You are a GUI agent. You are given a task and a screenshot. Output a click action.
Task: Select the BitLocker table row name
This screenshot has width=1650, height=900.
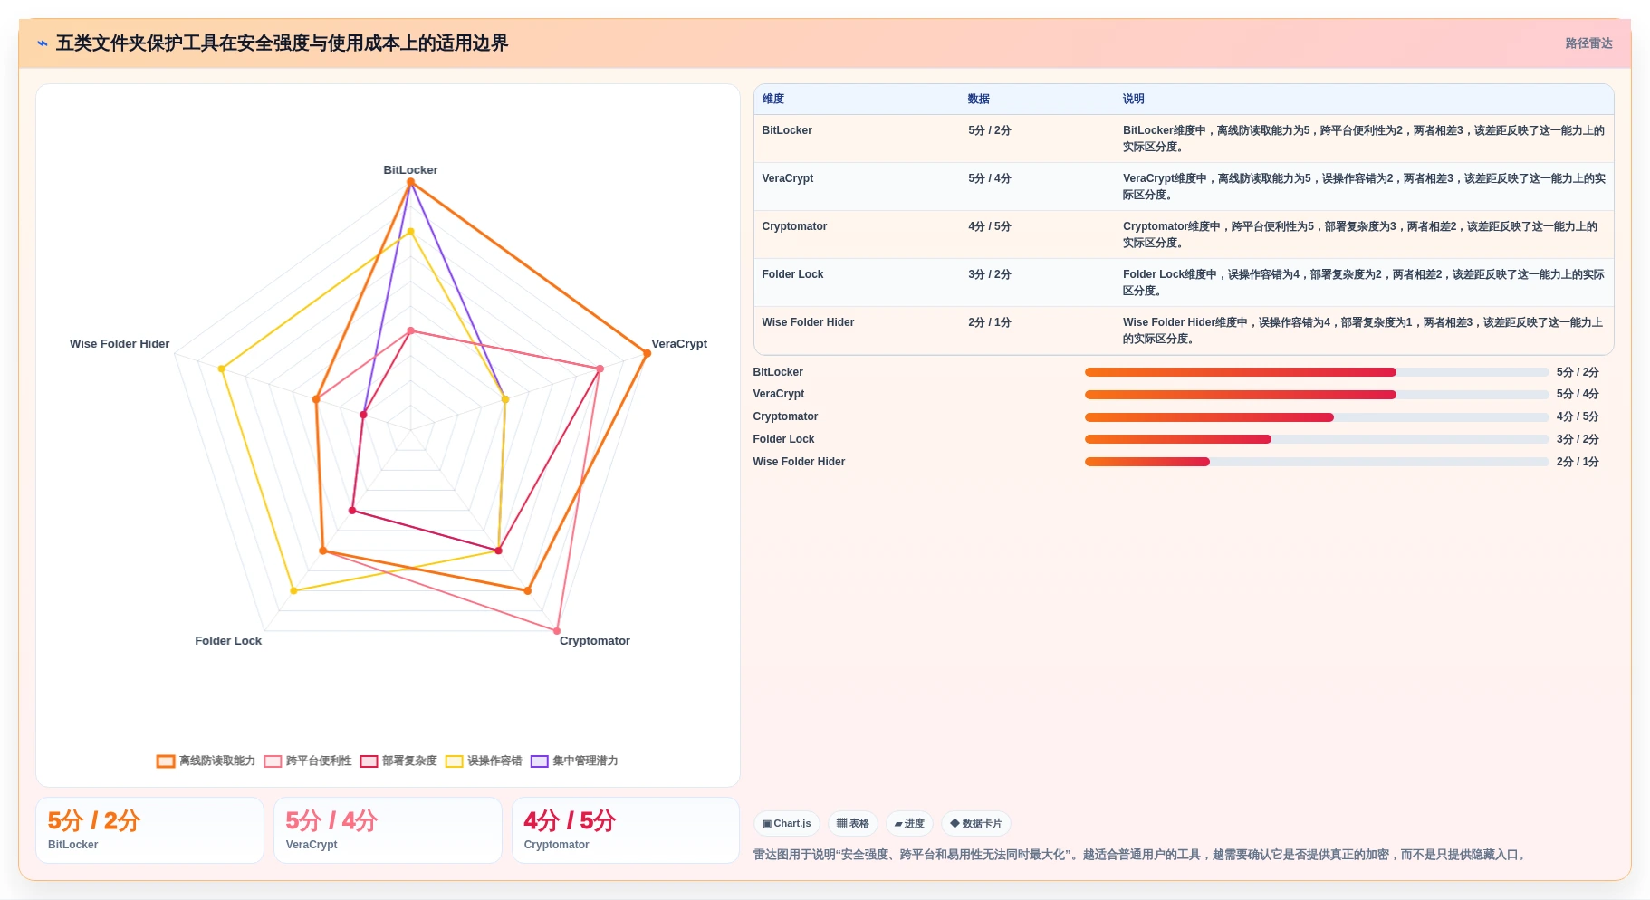(x=787, y=130)
